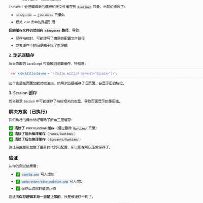This screenshot has height=203, width=203.
Task: Click the green checkmark beside 清除了后台编译缓存
Action: [11, 139]
